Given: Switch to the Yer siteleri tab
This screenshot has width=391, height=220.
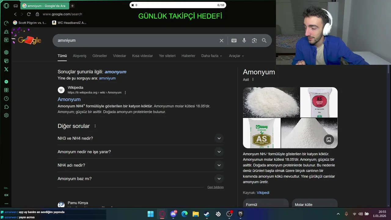Looking at the screenshot, I should tap(167, 56).
